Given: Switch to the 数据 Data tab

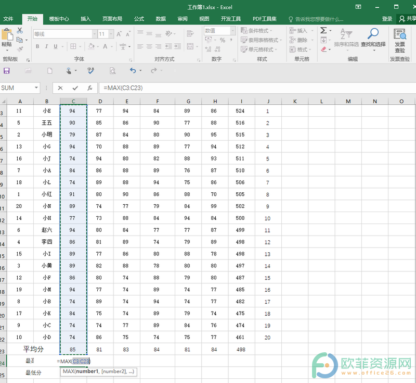Looking at the screenshot, I should [161, 19].
